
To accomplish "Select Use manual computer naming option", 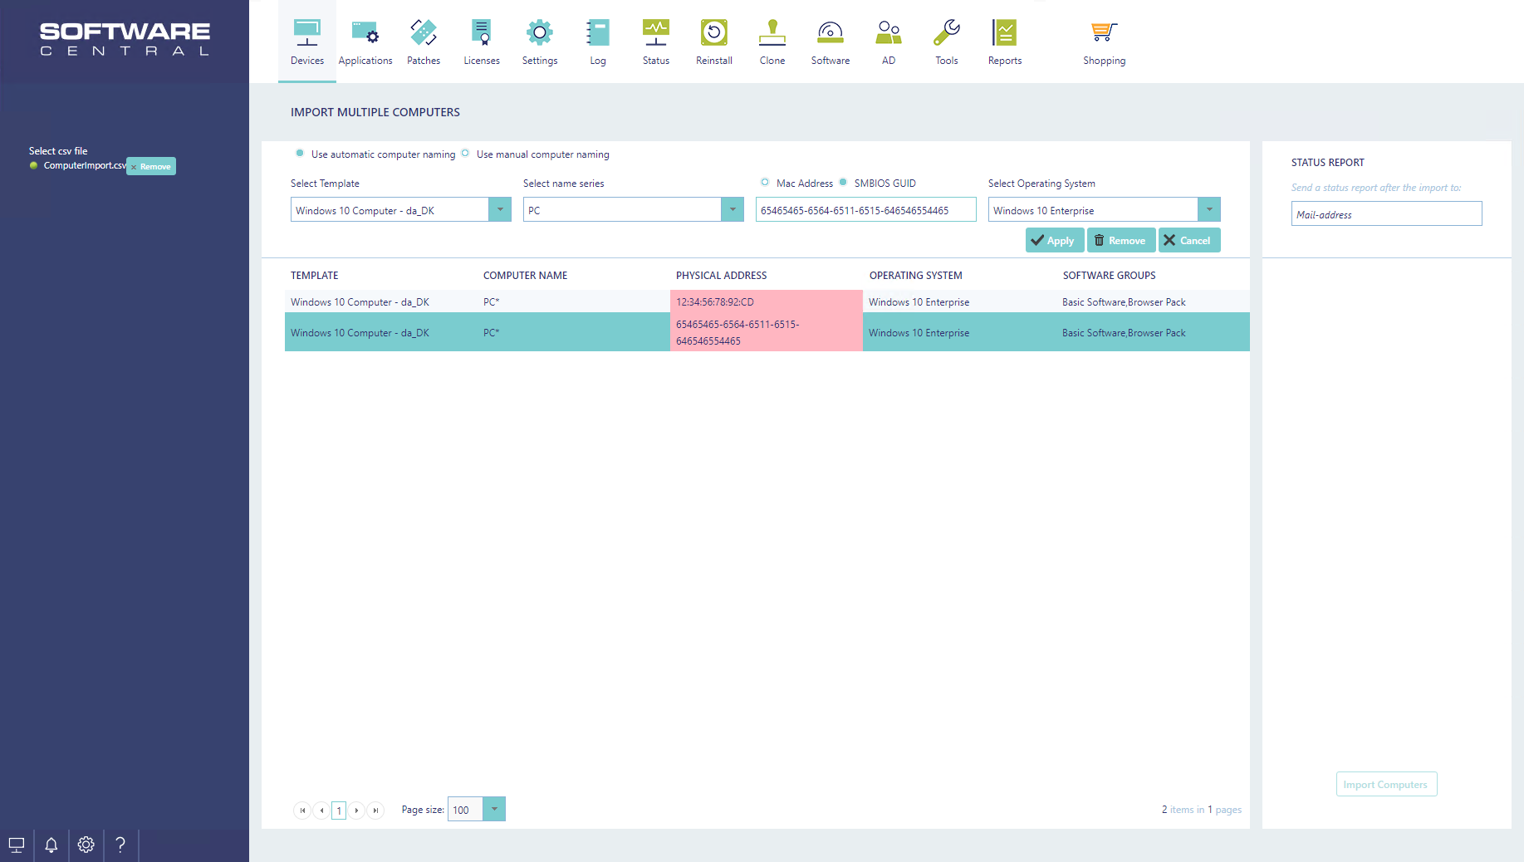I will (466, 154).
